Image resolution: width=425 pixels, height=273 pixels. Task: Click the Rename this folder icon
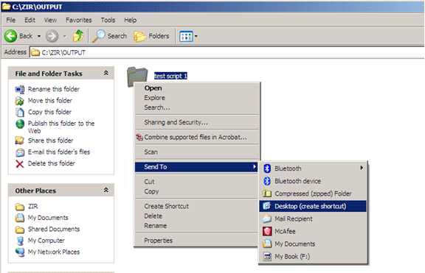(20, 89)
